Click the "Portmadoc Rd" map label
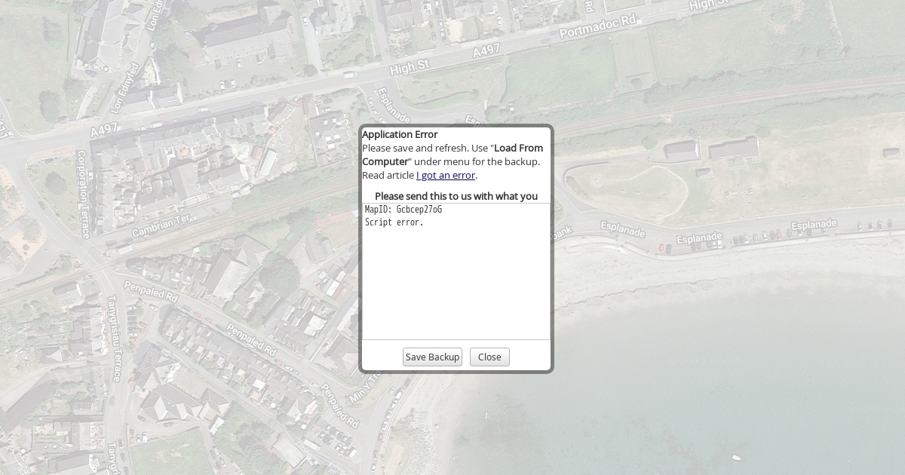The height and width of the screenshot is (475, 905). pos(598,27)
